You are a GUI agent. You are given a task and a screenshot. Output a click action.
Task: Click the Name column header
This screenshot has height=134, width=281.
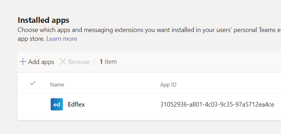pos(57,85)
